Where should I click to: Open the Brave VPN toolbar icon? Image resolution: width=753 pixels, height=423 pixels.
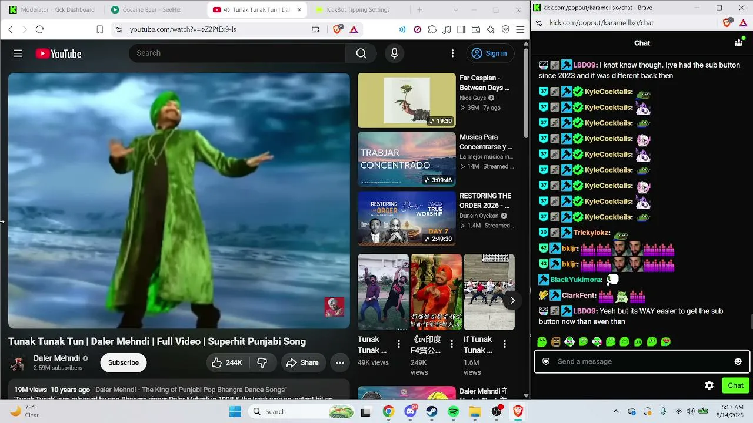(x=505, y=29)
